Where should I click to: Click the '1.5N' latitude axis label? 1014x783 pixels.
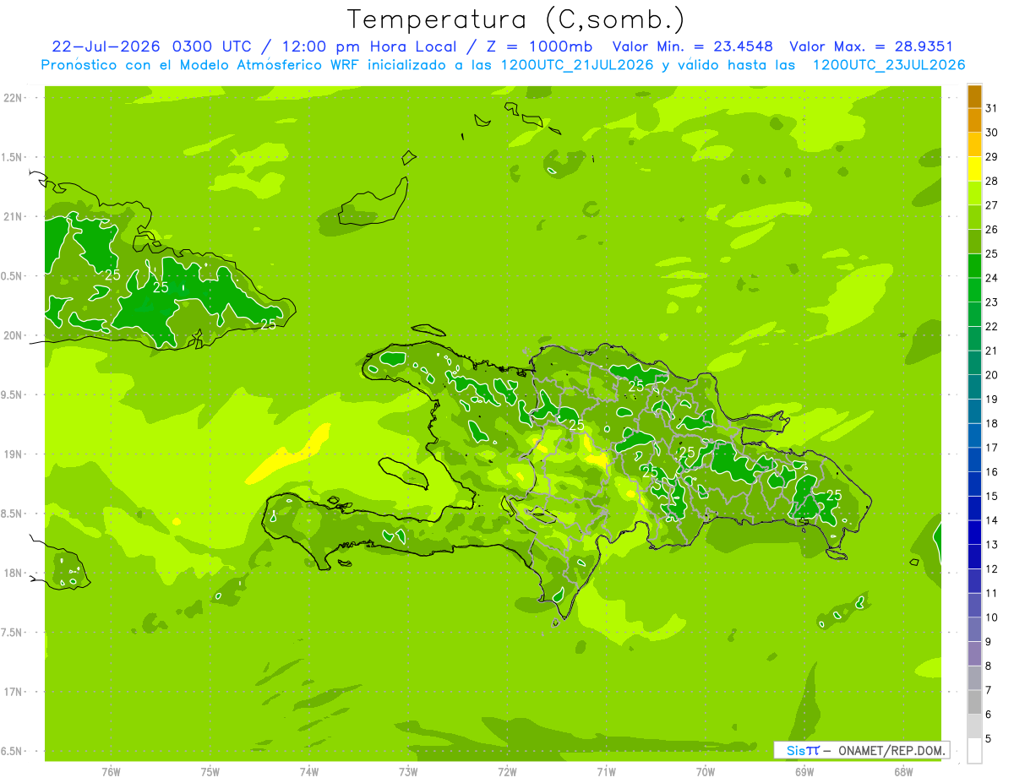tap(13, 157)
